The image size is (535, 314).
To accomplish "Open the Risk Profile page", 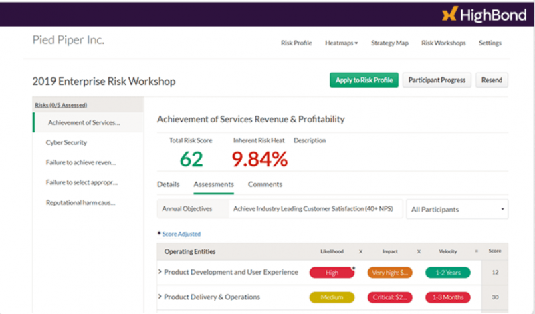I will [x=296, y=43].
